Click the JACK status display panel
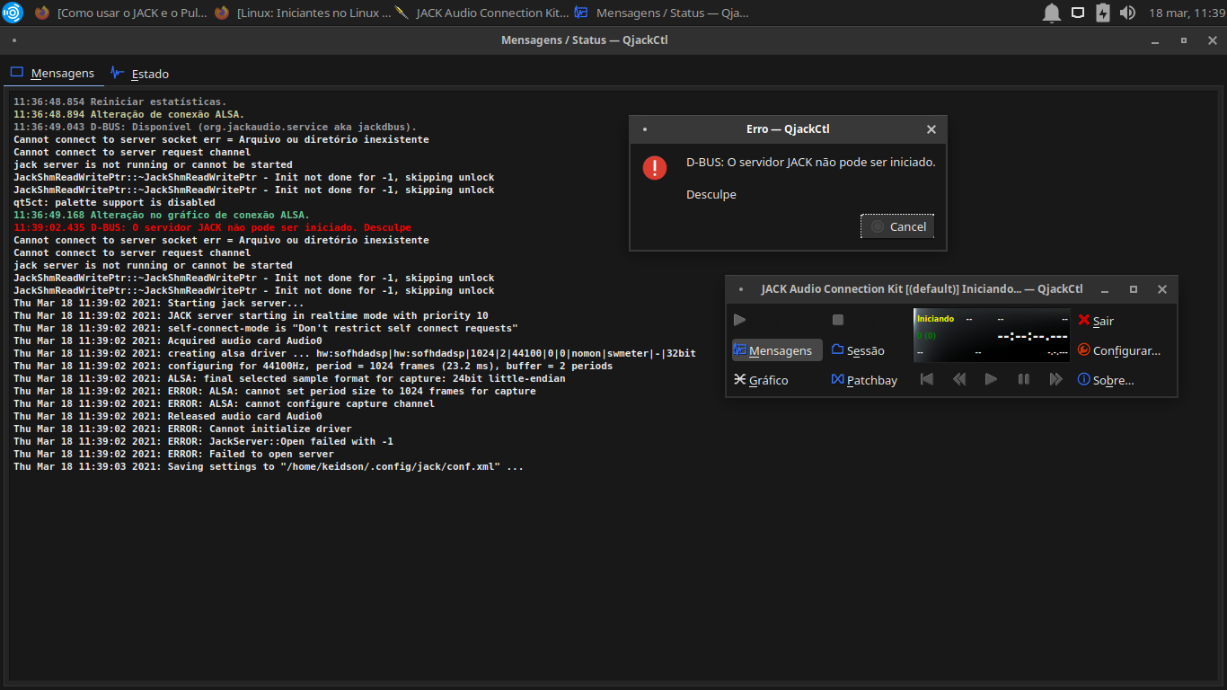 click(992, 335)
